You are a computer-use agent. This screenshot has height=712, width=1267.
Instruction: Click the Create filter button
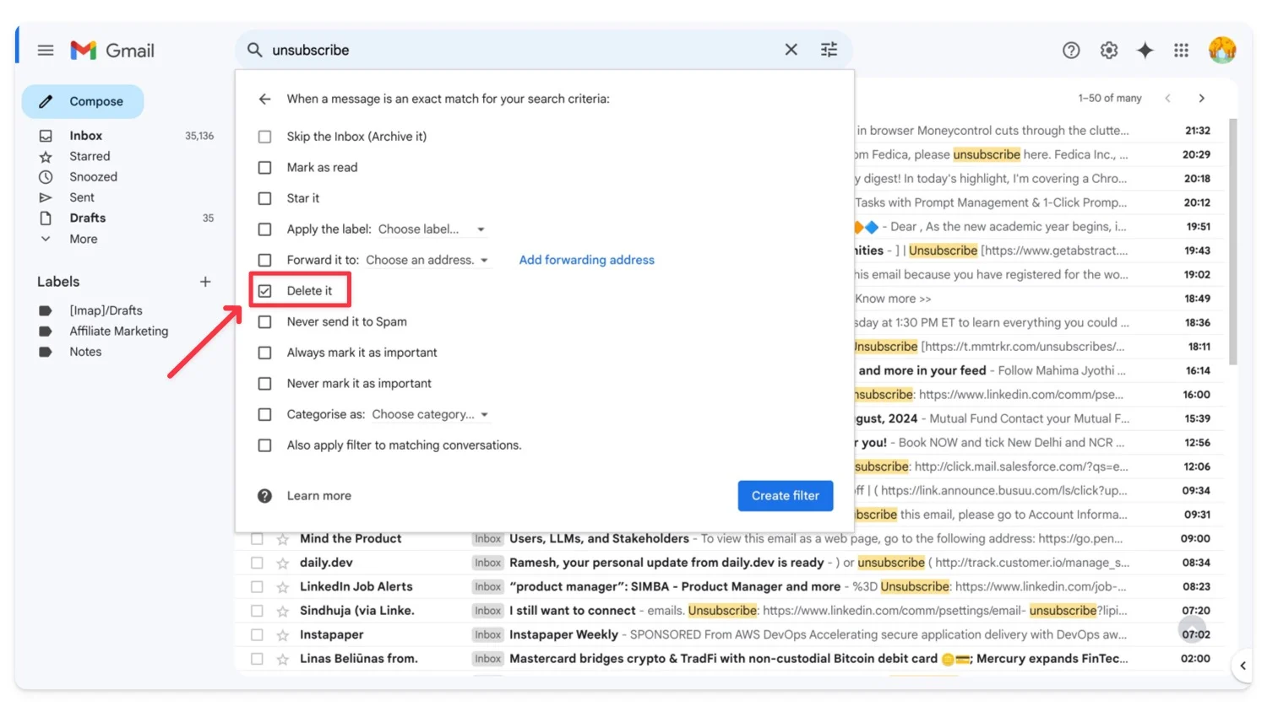tap(785, 496)
